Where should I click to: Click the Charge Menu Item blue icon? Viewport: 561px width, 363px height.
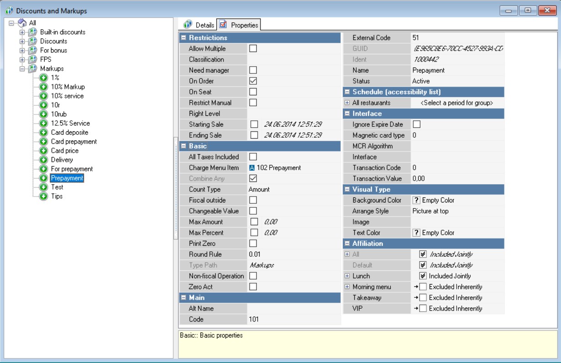pyautogui.click(x=252, y=168)
